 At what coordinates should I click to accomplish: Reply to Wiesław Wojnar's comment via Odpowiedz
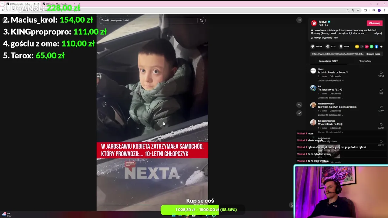[335, 111]
